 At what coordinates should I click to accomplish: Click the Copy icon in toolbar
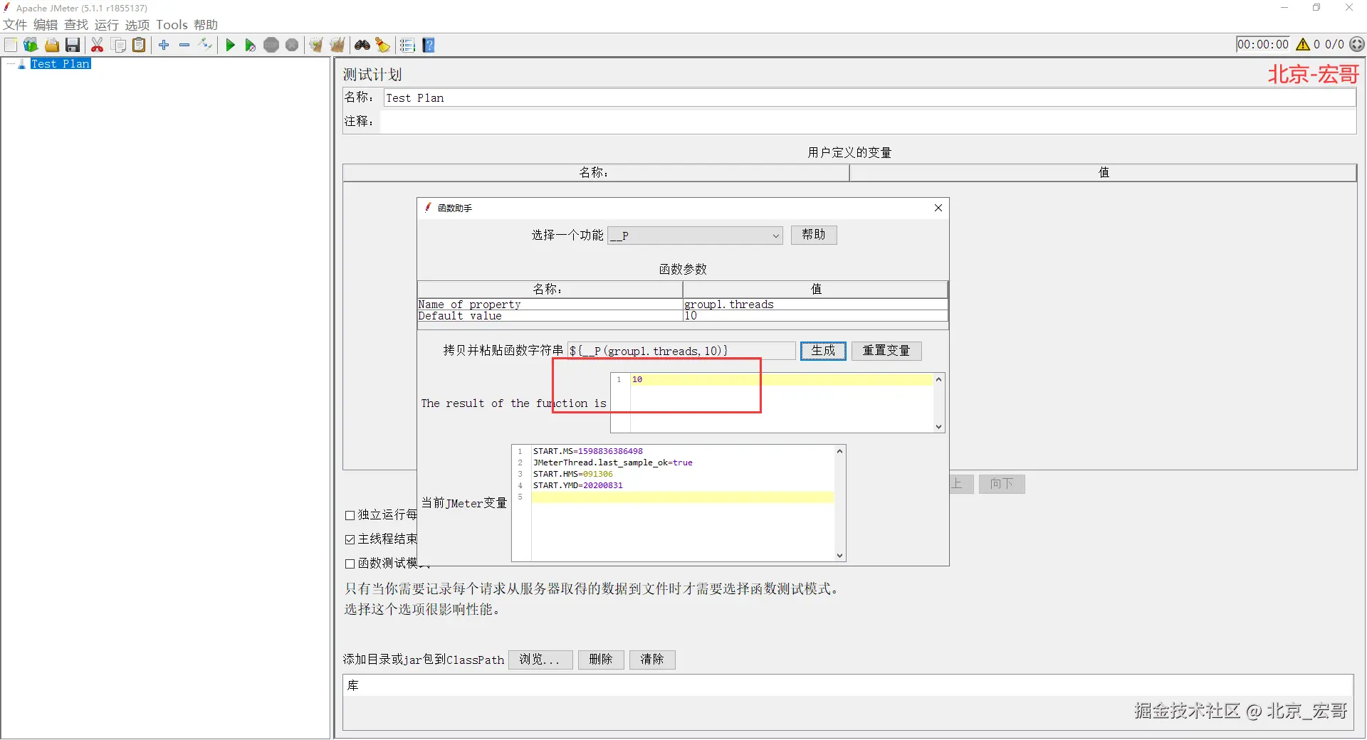tap(119, 45)
